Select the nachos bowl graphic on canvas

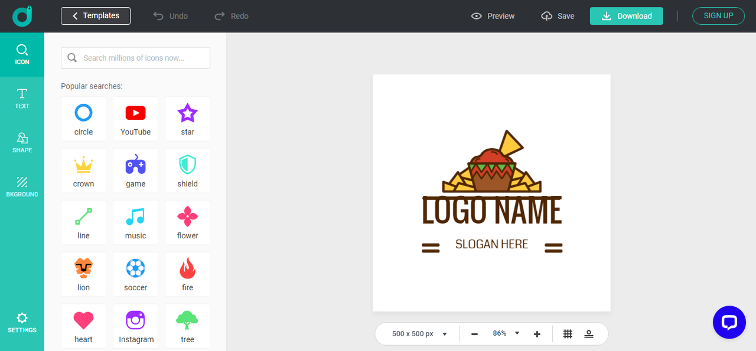click(492, 161)
